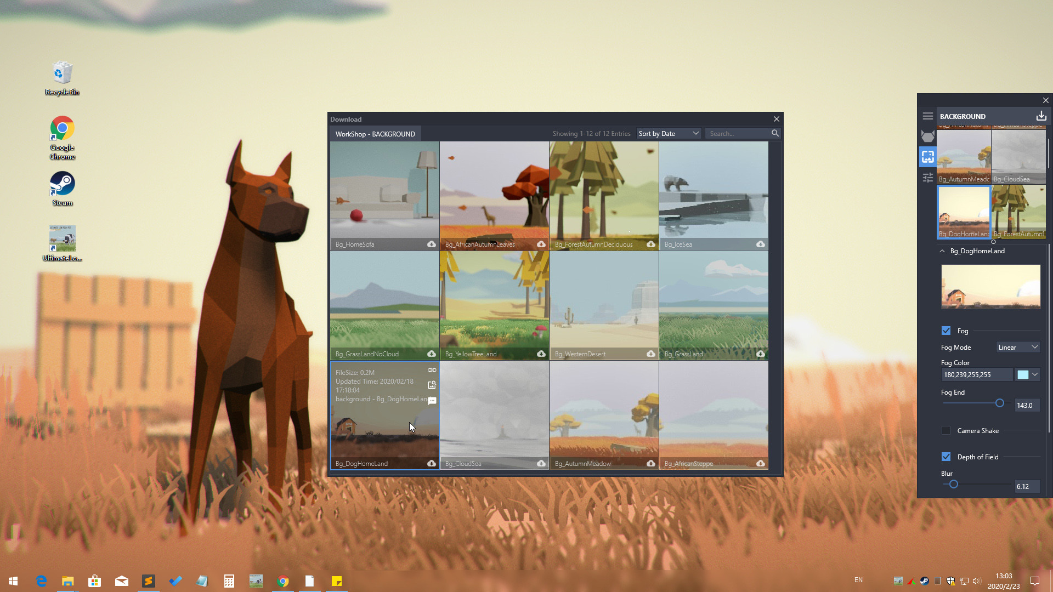Click the preview image icon on Bg_DogHomeLand tile
The width and height of the screenshot is (1053, 592).
pyautogui.click(x=432, y=385)
